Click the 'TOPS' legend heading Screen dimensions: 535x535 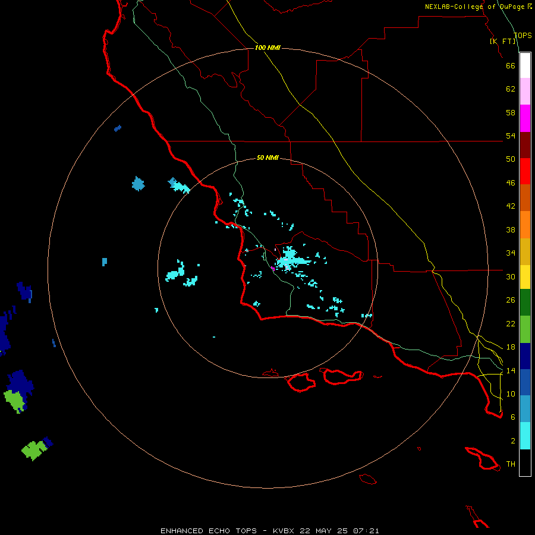pos(523,36)
